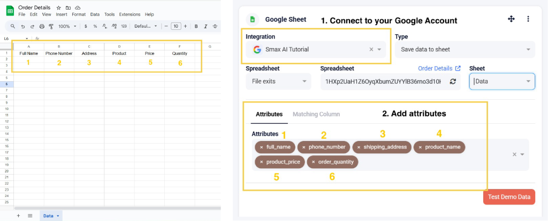This screenshot has height=221, width=548.
Task: Redo the last action in Sheets
Action: click(x=32, y=26)
